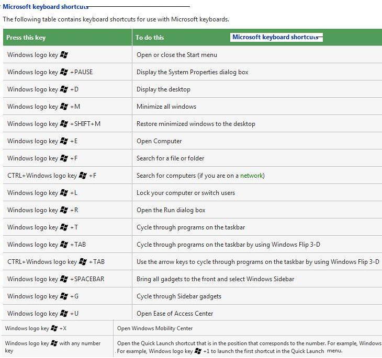
Task: Click the Windows logo icon in the Search for computers row
Action: tap(83, 176)
